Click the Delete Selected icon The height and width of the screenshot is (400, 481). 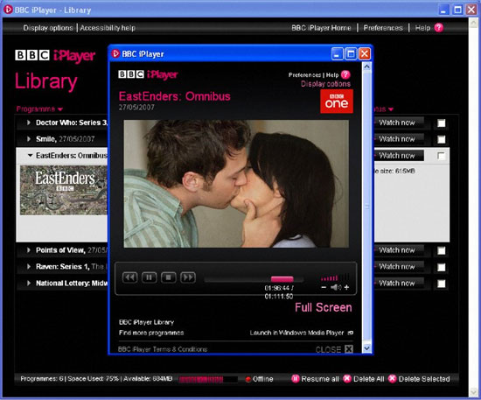(x=393, y=379)
